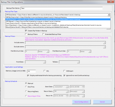Select the Recurring Every radio button
Screen dimensions: 115x107
pos(26,91)
